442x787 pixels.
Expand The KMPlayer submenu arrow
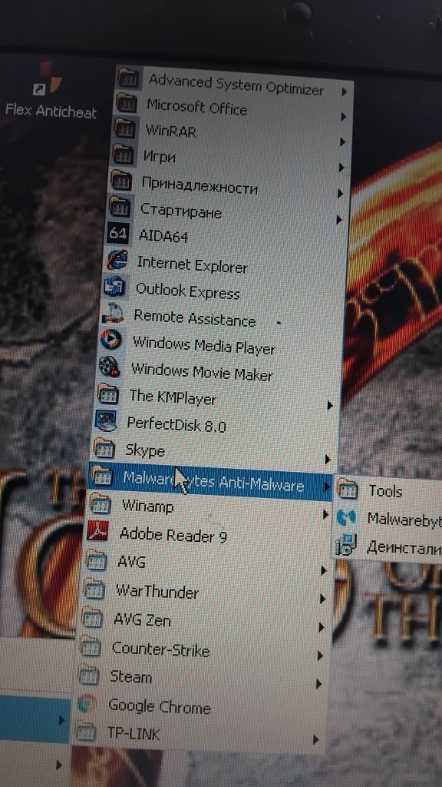click(x=330, y=404)
